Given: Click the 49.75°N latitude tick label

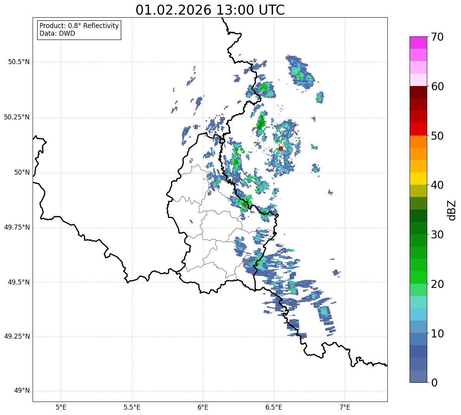Looking at the screenshot, I should (17, 227).
